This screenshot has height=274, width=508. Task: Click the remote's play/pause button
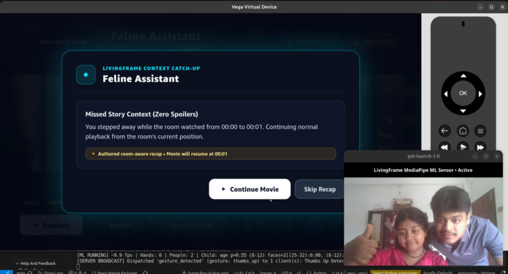coord(463,146)
